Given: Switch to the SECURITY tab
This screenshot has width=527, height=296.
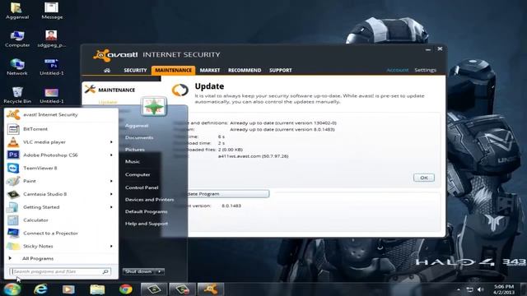Looking at the screenshot, I should (135, 70).
